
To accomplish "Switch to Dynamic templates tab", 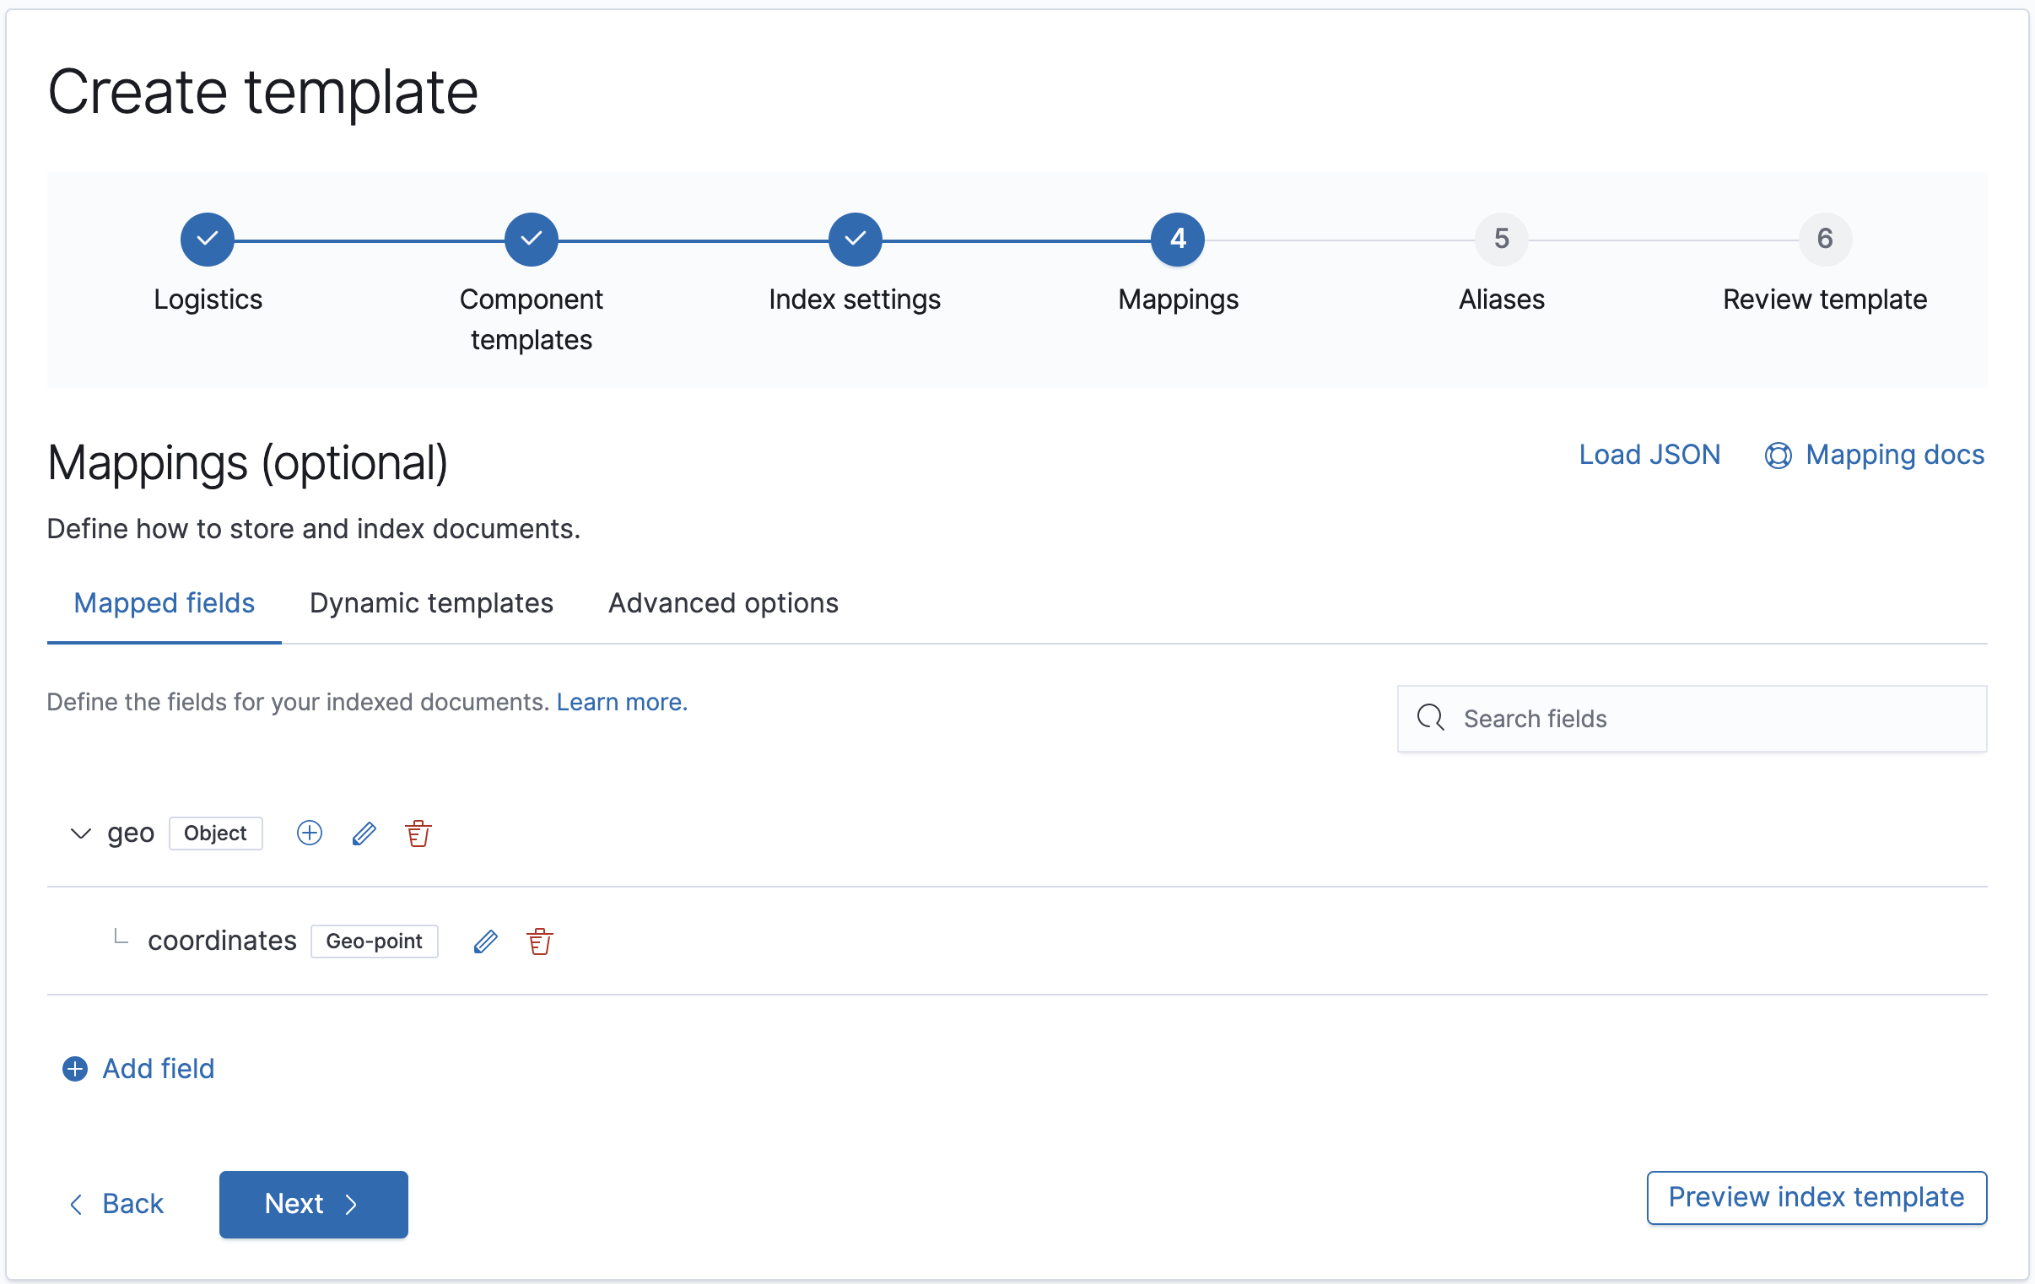I will [430, 602].
